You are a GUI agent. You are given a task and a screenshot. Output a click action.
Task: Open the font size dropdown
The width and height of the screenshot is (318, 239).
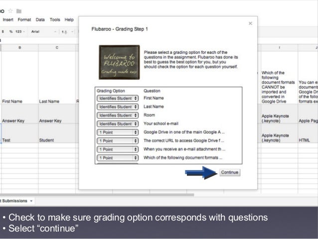[x=67, y=32]
